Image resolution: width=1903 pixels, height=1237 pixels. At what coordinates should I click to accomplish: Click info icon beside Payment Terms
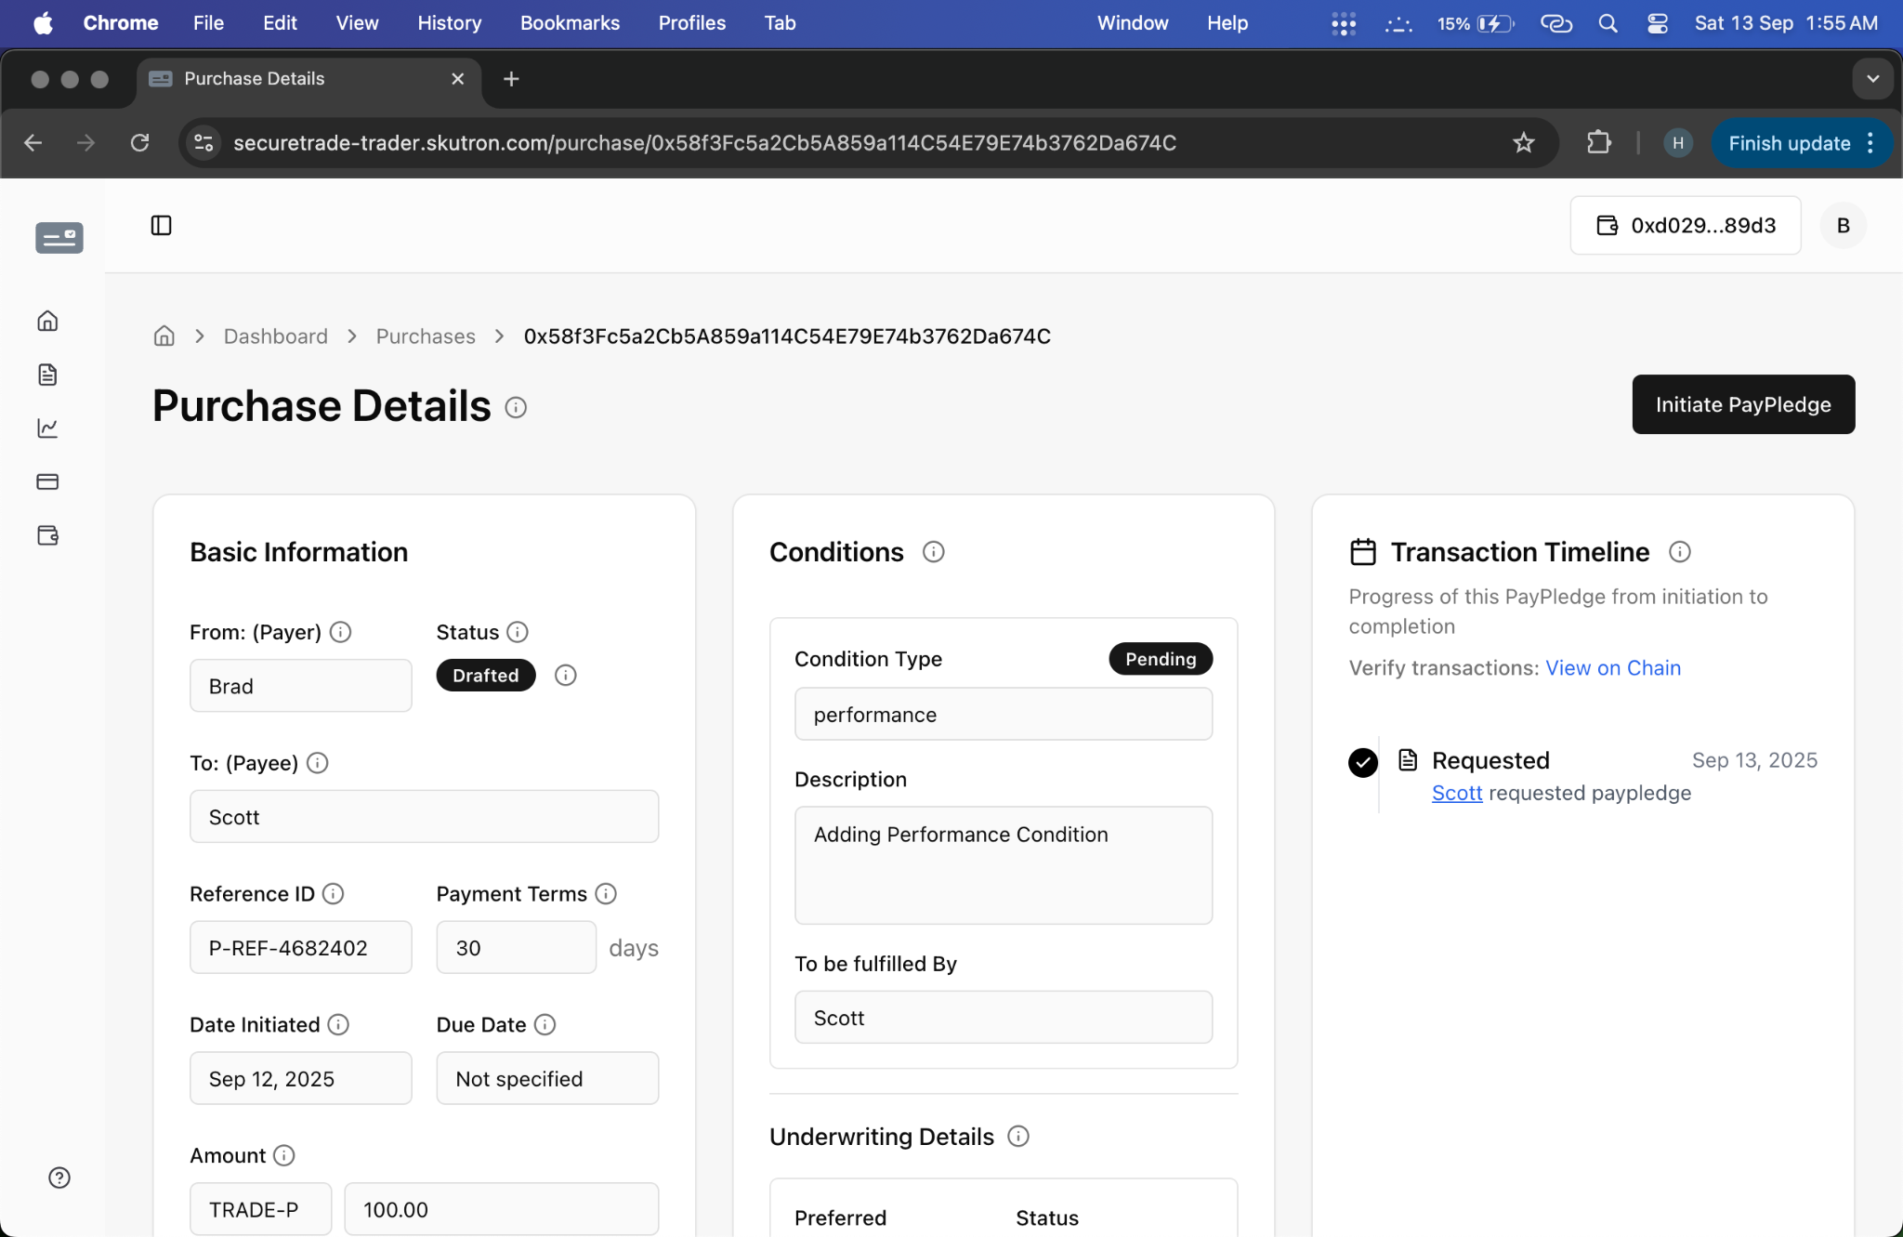point(606,893)
